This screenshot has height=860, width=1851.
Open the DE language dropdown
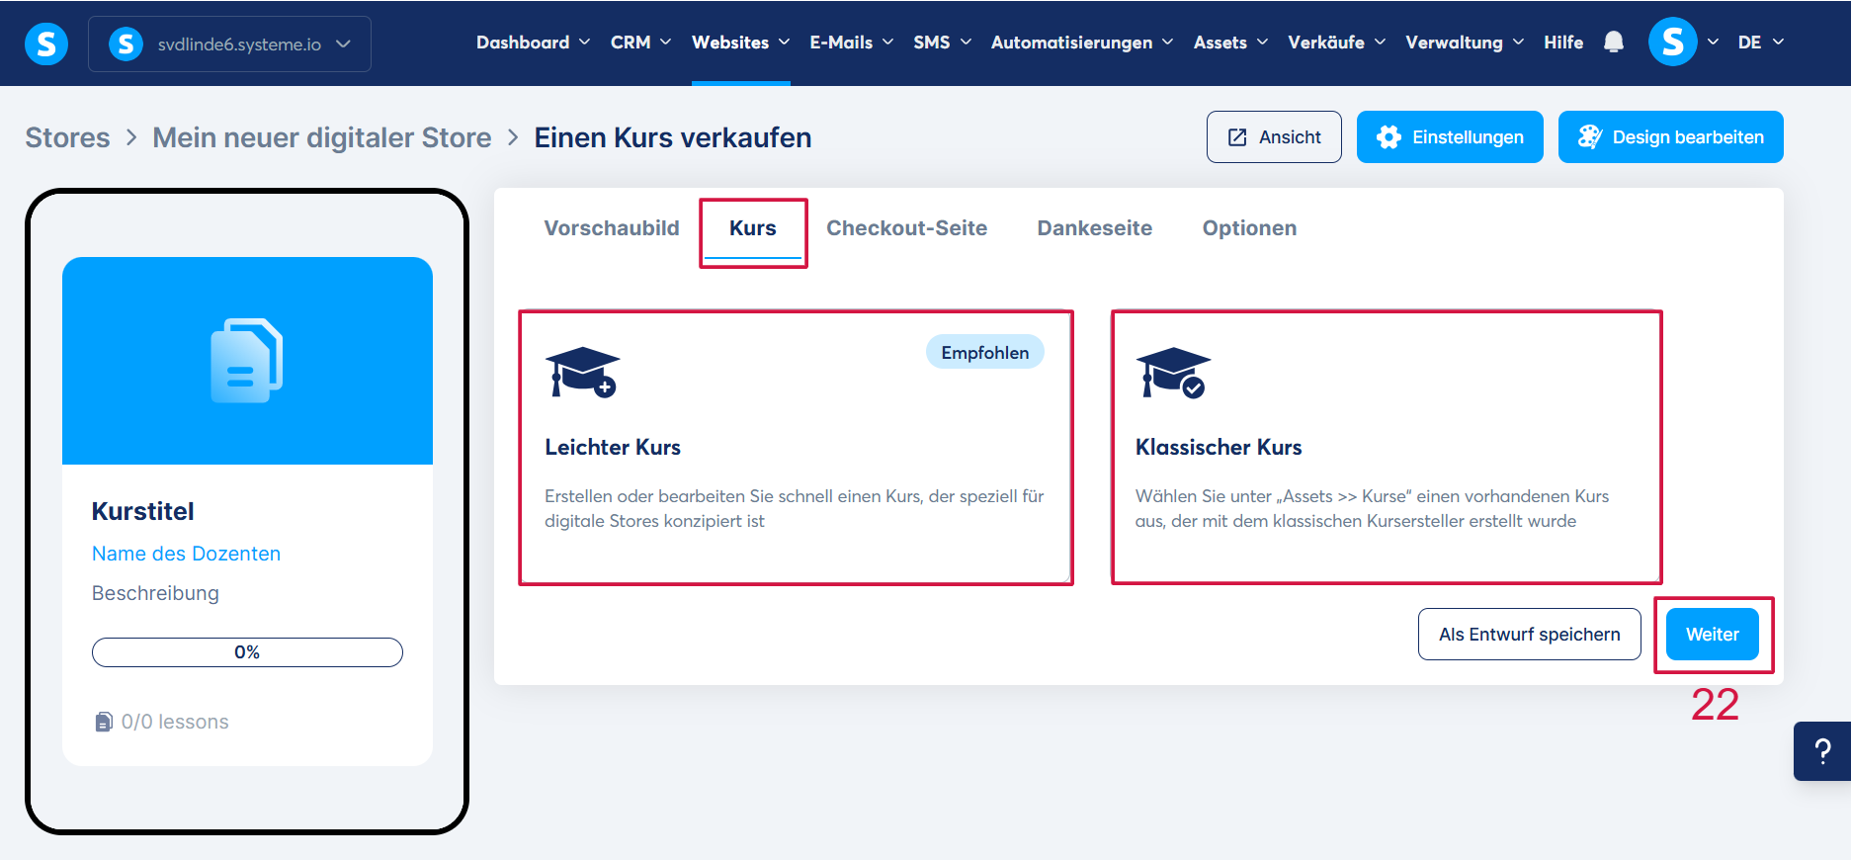tap(1761, 42)
